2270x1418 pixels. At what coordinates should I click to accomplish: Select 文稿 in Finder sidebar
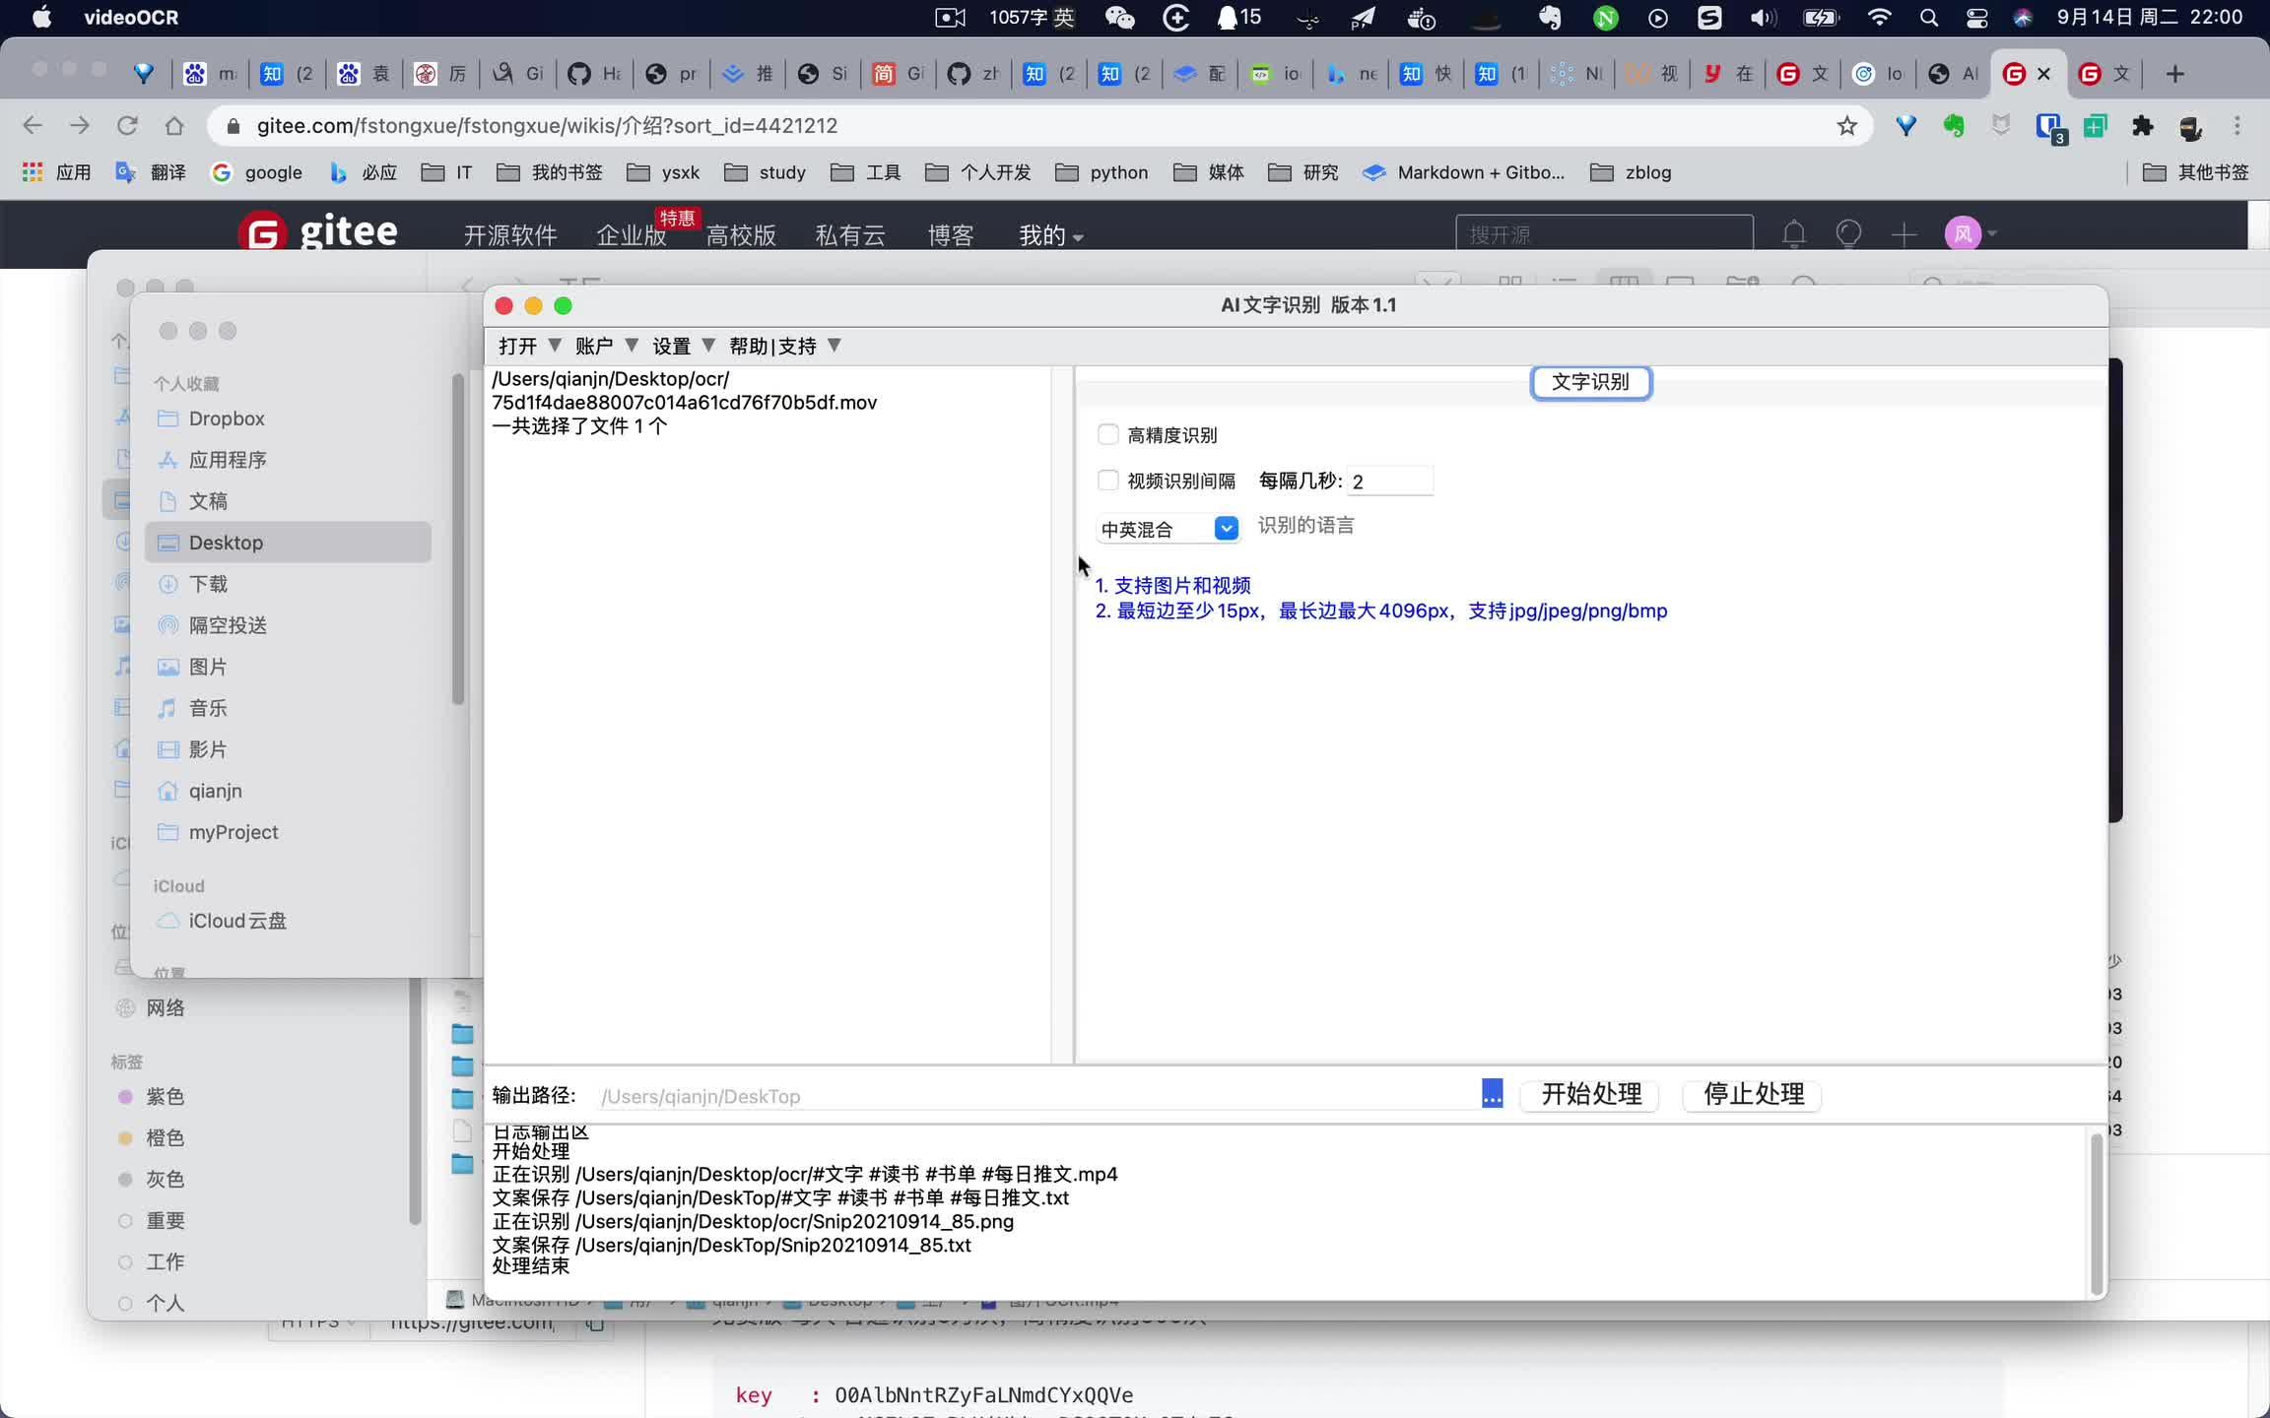point(288,501)
